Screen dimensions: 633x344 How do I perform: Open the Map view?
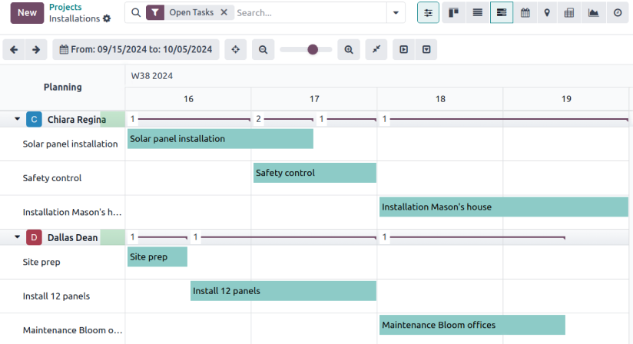[547, 13]
